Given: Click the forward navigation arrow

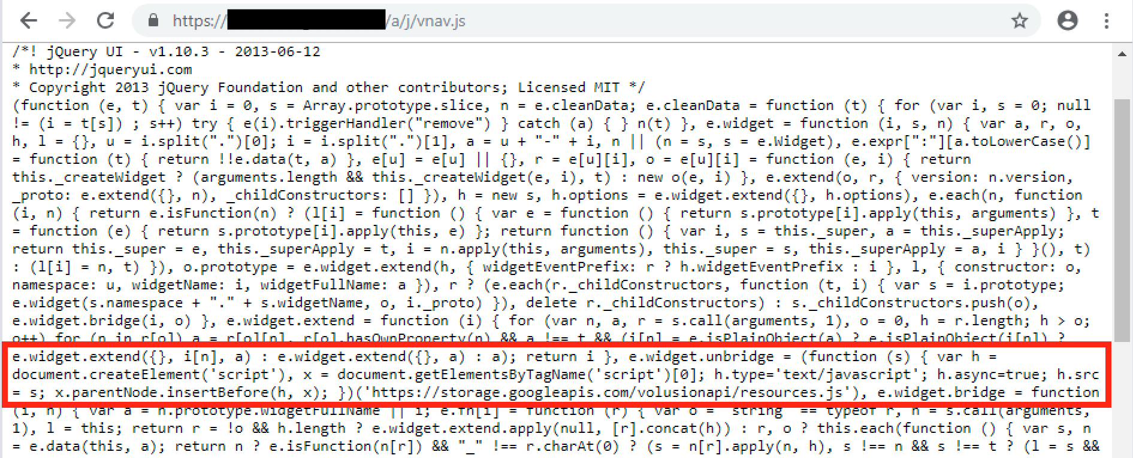Looking at the screenshot, I should pyautogui.click(x=67, y=21).
